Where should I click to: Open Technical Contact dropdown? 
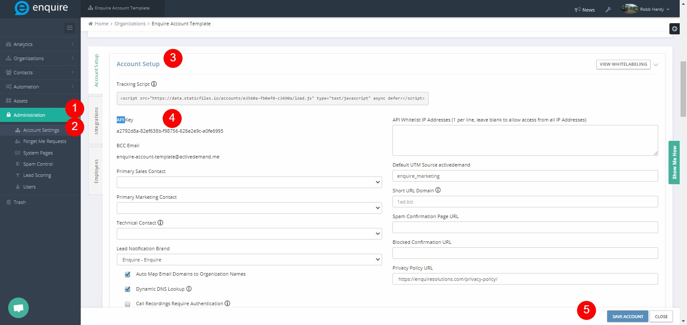249,234
